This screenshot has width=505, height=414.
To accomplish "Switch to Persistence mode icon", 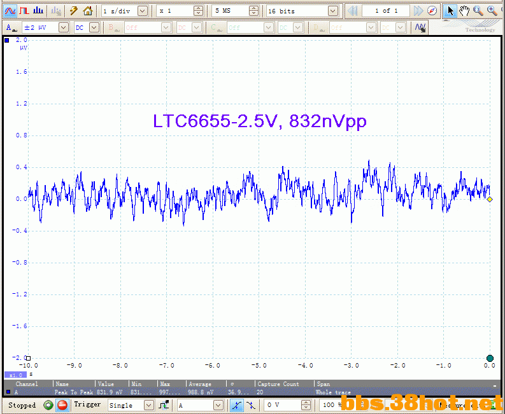I will click(24, 11).
